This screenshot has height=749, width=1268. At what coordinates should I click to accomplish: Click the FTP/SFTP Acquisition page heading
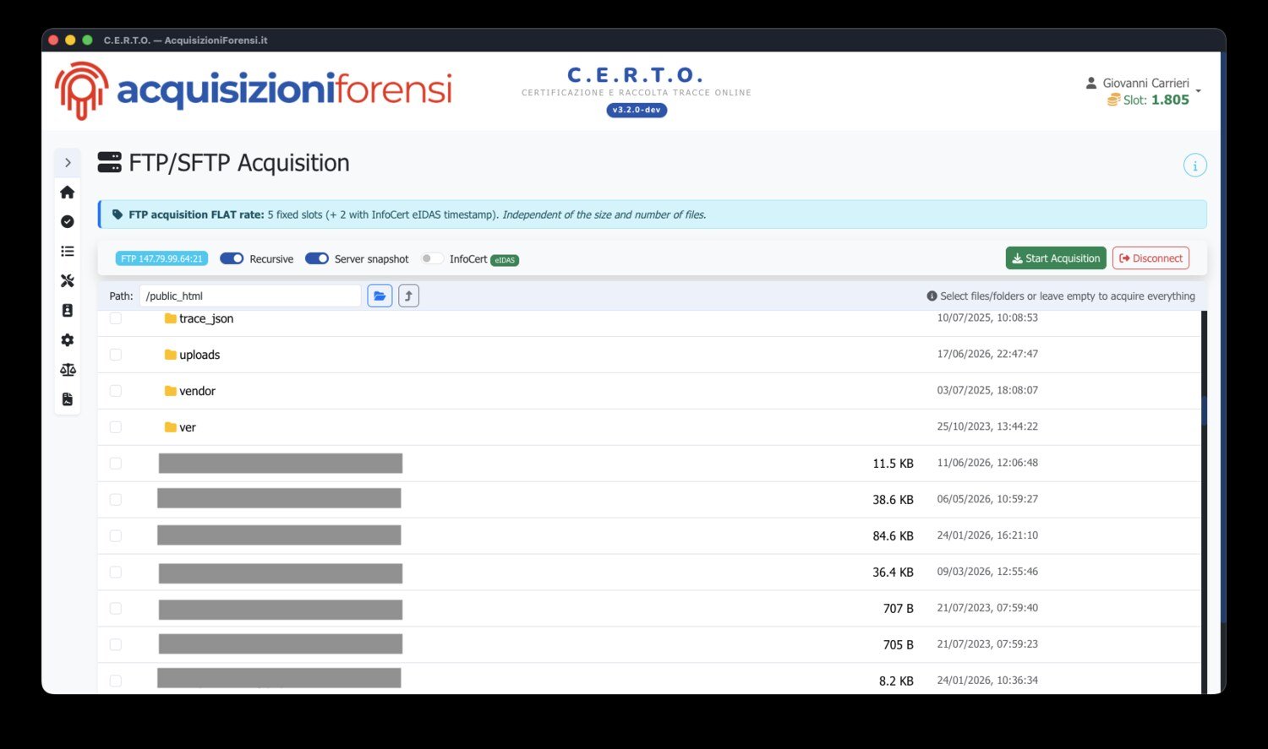[x=239, y=163]
